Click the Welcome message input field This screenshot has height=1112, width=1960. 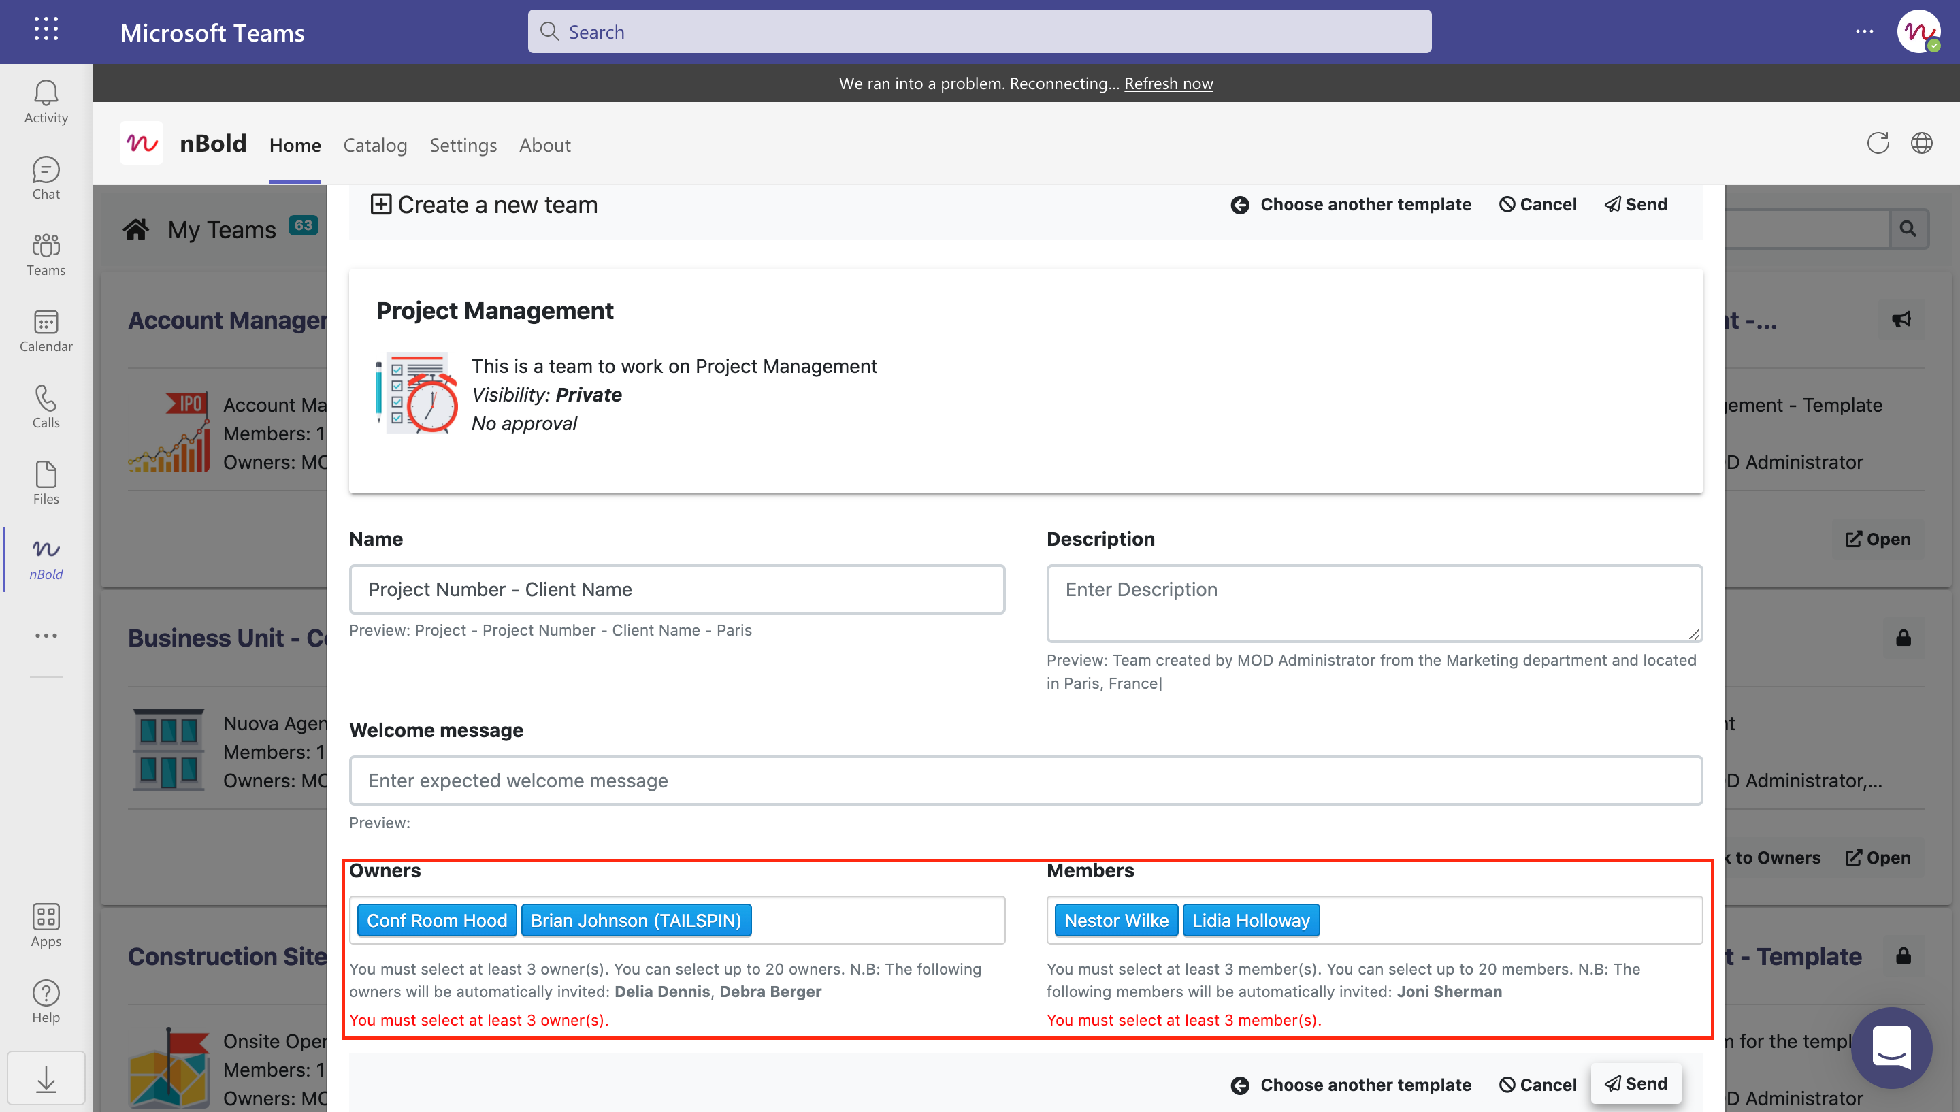[1026, 781]
